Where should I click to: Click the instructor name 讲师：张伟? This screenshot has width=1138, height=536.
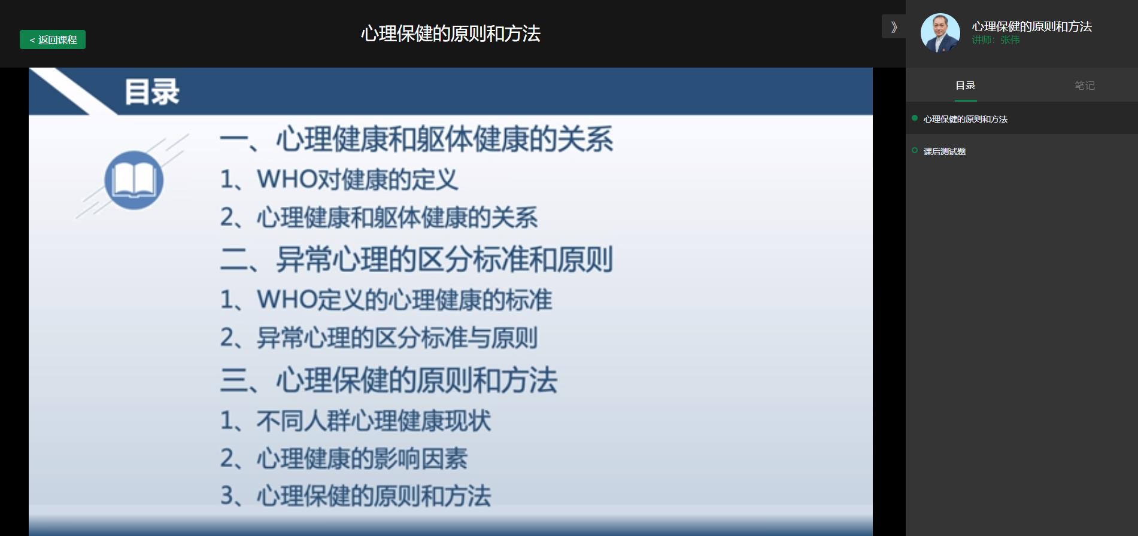pyautogui.click(x=996, y=40)
